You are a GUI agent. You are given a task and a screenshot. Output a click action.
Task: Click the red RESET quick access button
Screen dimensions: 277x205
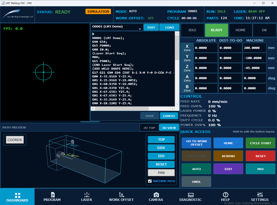[x=260, y=156]
